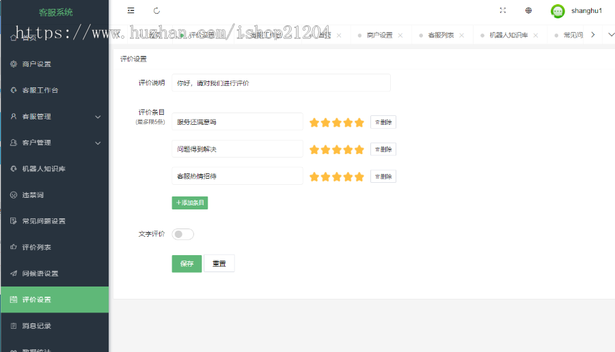This screenshot has width=615, height=352.
Task: Save settings with the 保存 button
Action: pos(187,263)
